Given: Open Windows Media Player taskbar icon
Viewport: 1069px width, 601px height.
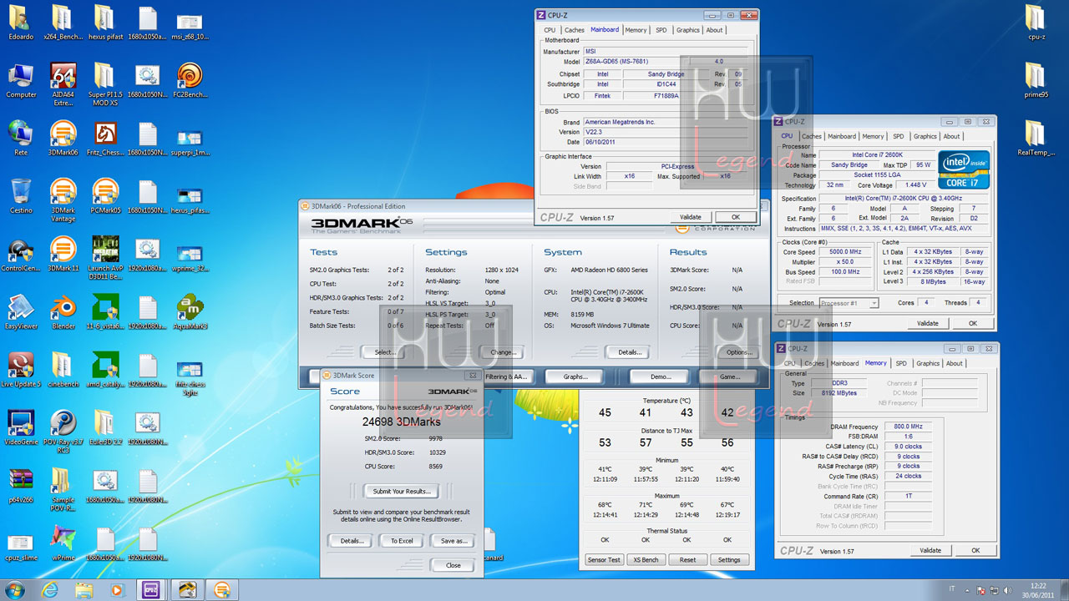Looking at the screenshot, I should [x=116, y=590].
